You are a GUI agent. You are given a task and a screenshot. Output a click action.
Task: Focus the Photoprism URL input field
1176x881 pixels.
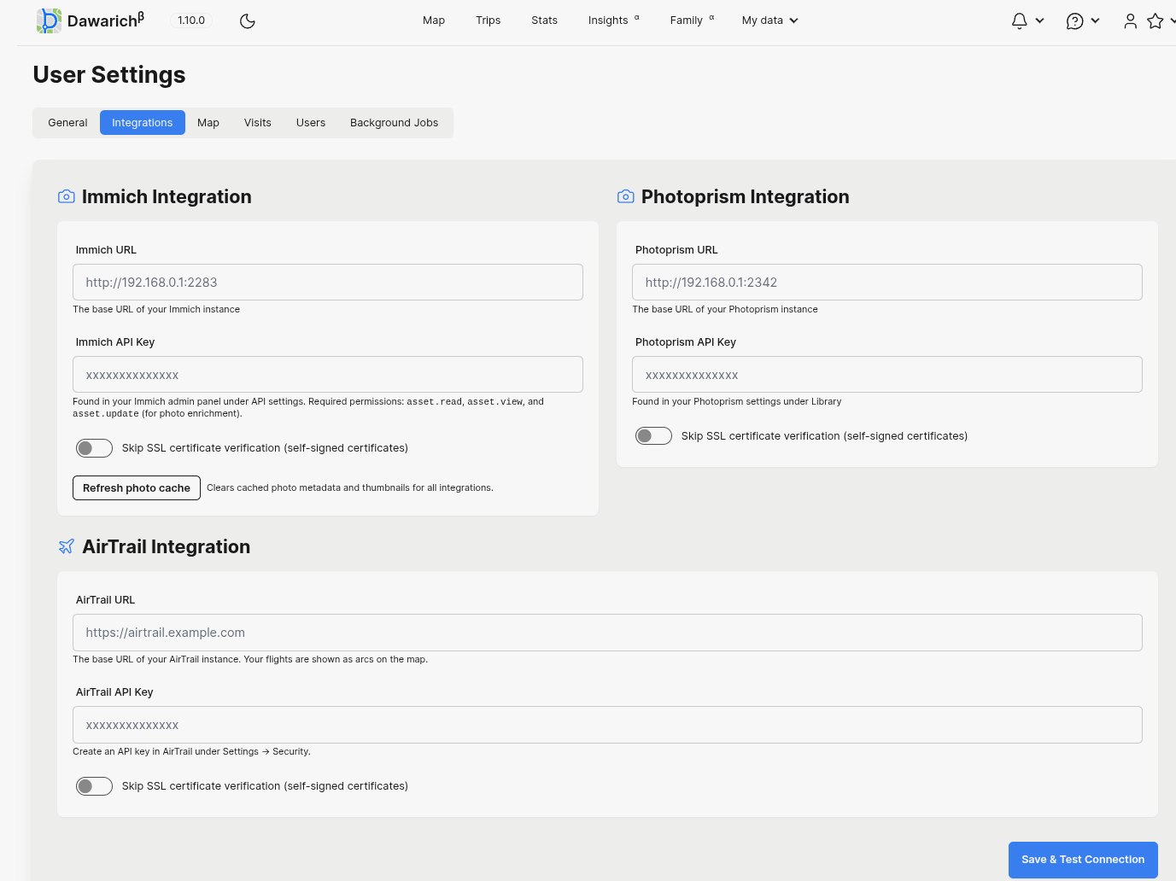coord(887,283)
